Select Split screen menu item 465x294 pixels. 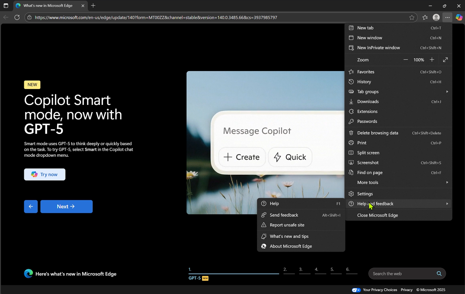coord(398,153)
